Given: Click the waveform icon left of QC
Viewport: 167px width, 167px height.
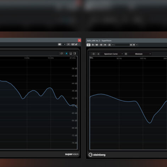Looking at the screenshot, I should 68,44.
